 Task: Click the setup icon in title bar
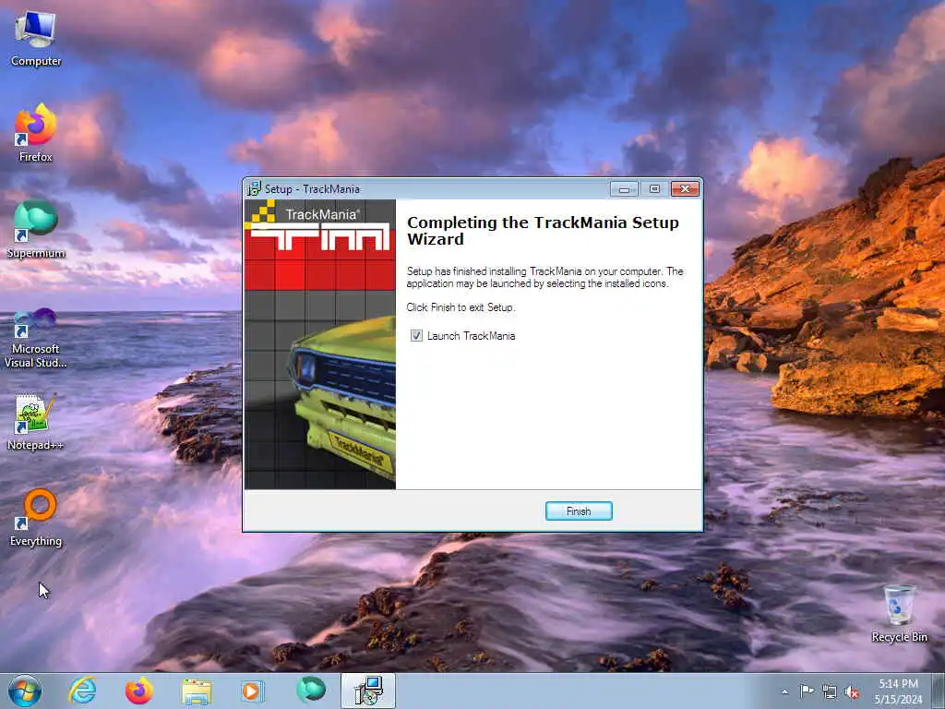254,188
